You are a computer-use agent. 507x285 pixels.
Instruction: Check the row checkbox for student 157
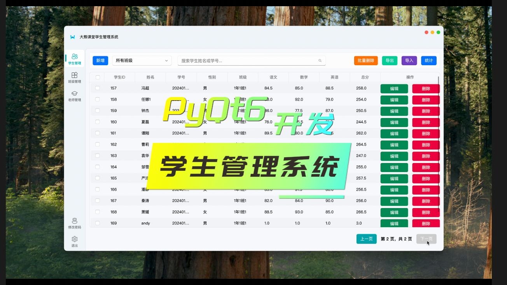point(98,88)
